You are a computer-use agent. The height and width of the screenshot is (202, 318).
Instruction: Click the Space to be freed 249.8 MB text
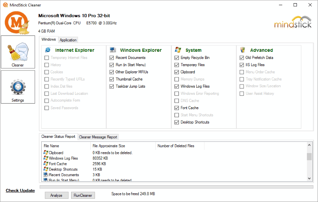pyautogui.click(x=133, y=194)
